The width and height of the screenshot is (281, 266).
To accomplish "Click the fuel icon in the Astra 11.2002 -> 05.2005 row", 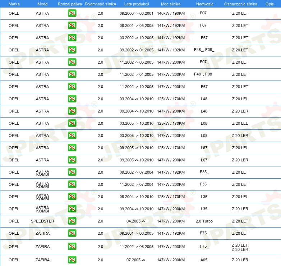I will point(72,62).
